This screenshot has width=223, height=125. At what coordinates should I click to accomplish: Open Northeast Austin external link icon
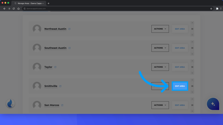click(x=69, y=29)
